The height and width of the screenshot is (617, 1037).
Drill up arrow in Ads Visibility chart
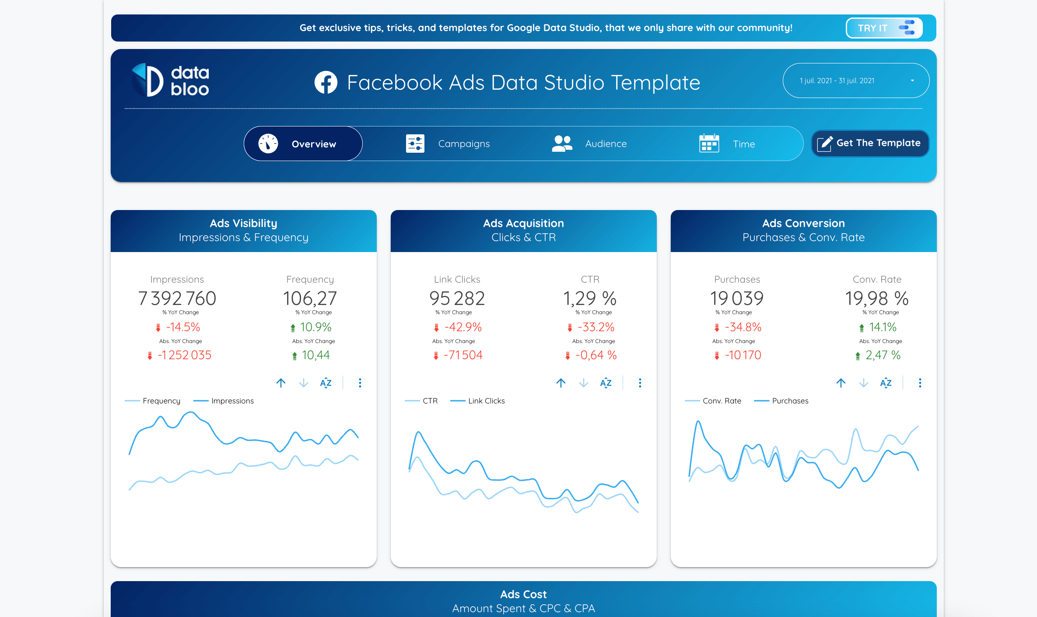(x=281, y=383)
